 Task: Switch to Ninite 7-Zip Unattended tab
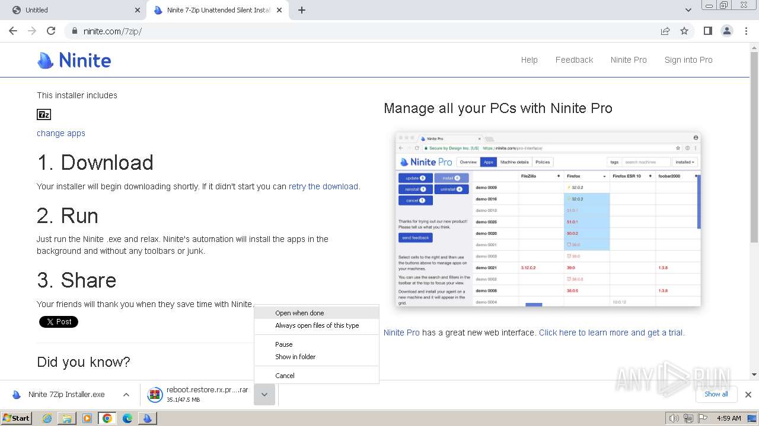click(x=216, y=10)
